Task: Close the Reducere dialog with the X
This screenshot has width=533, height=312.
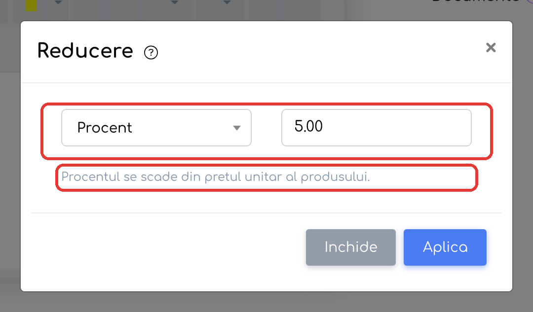Action: [491, 47]
